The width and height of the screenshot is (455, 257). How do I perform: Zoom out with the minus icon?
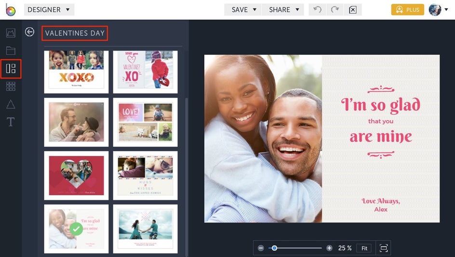click(261, 248)
